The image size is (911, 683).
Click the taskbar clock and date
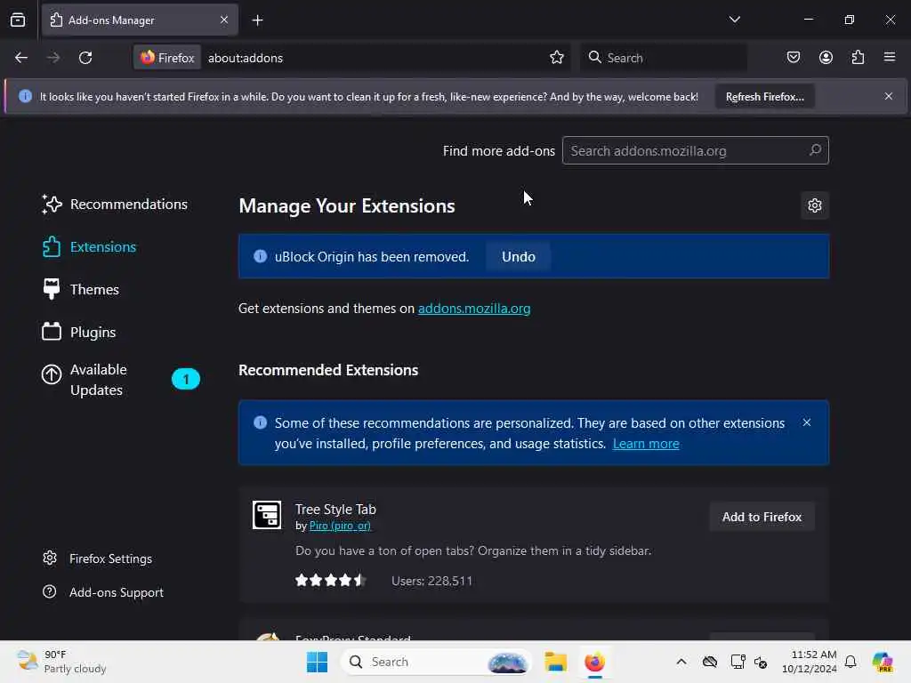coord(809,662)
